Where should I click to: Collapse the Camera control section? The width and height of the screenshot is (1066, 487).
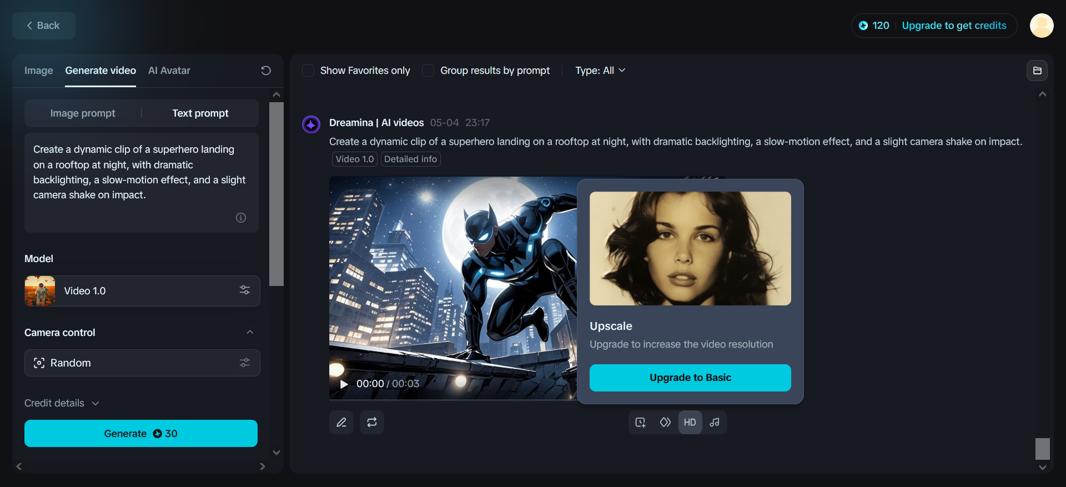(250, 332)
